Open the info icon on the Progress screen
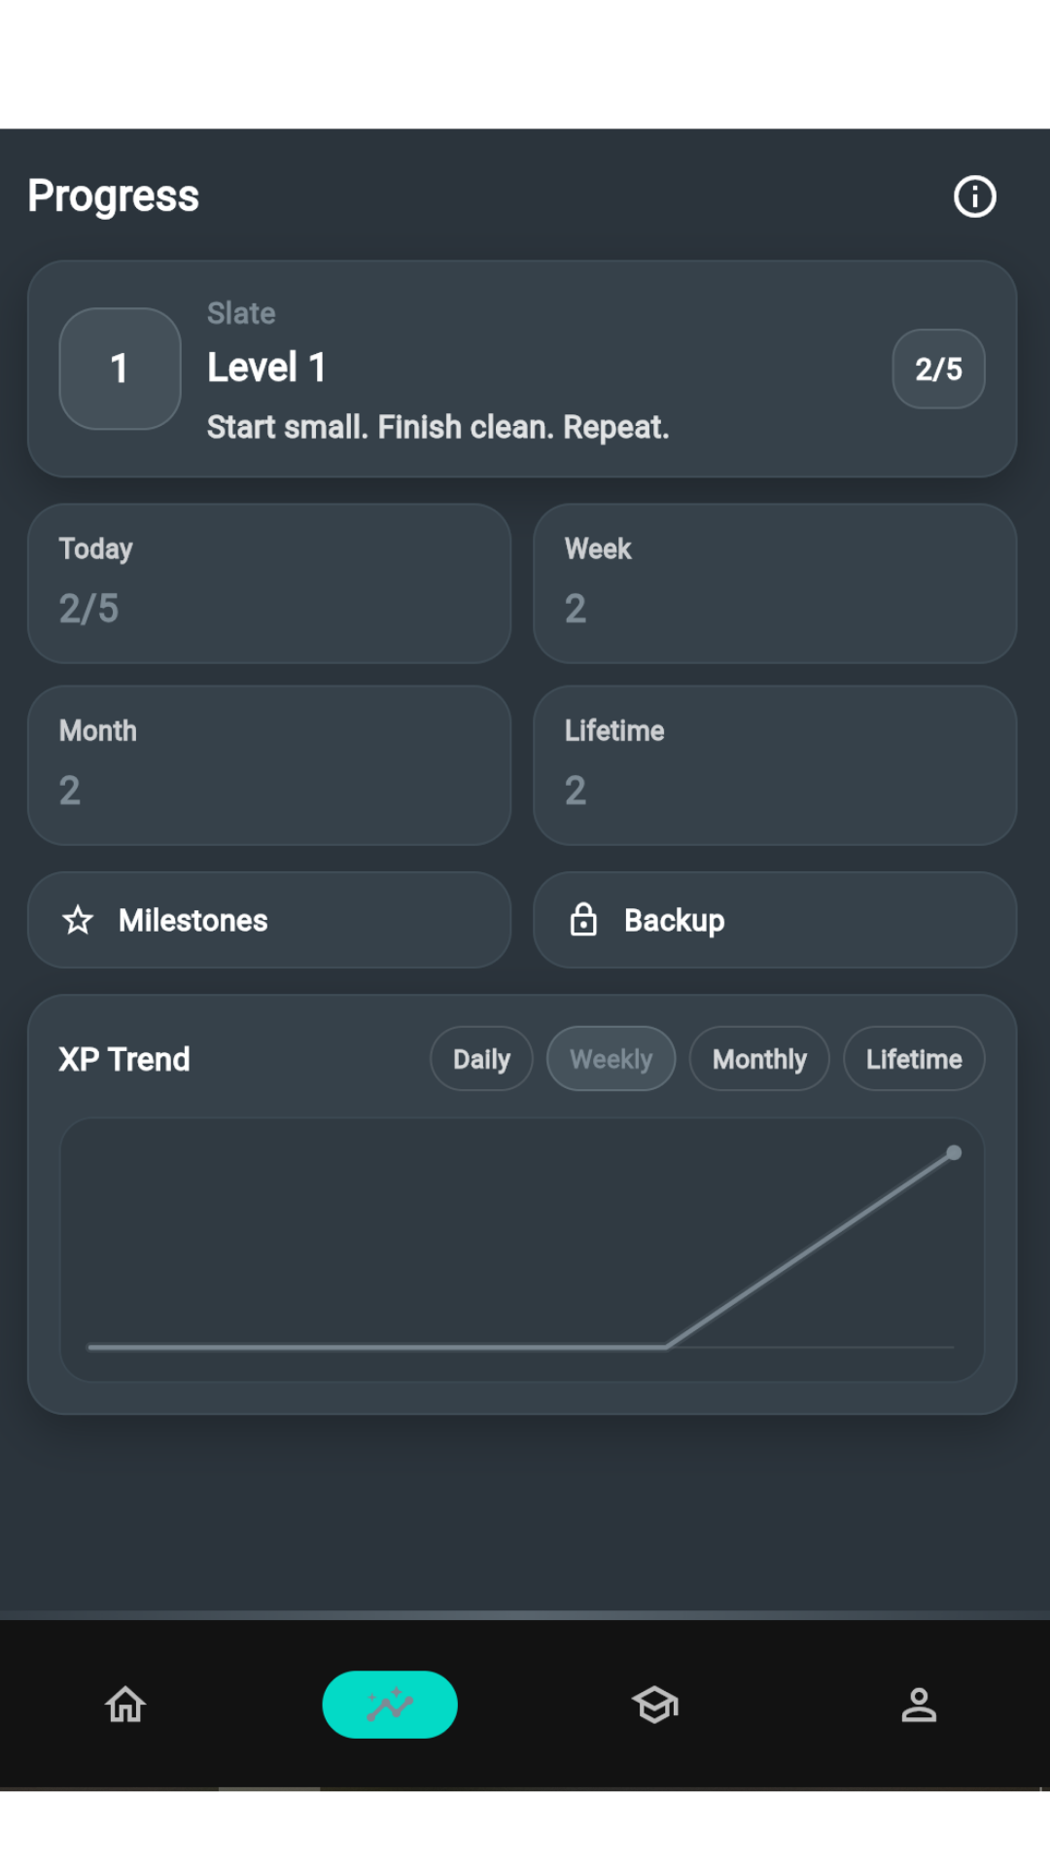 pos(973,195)
